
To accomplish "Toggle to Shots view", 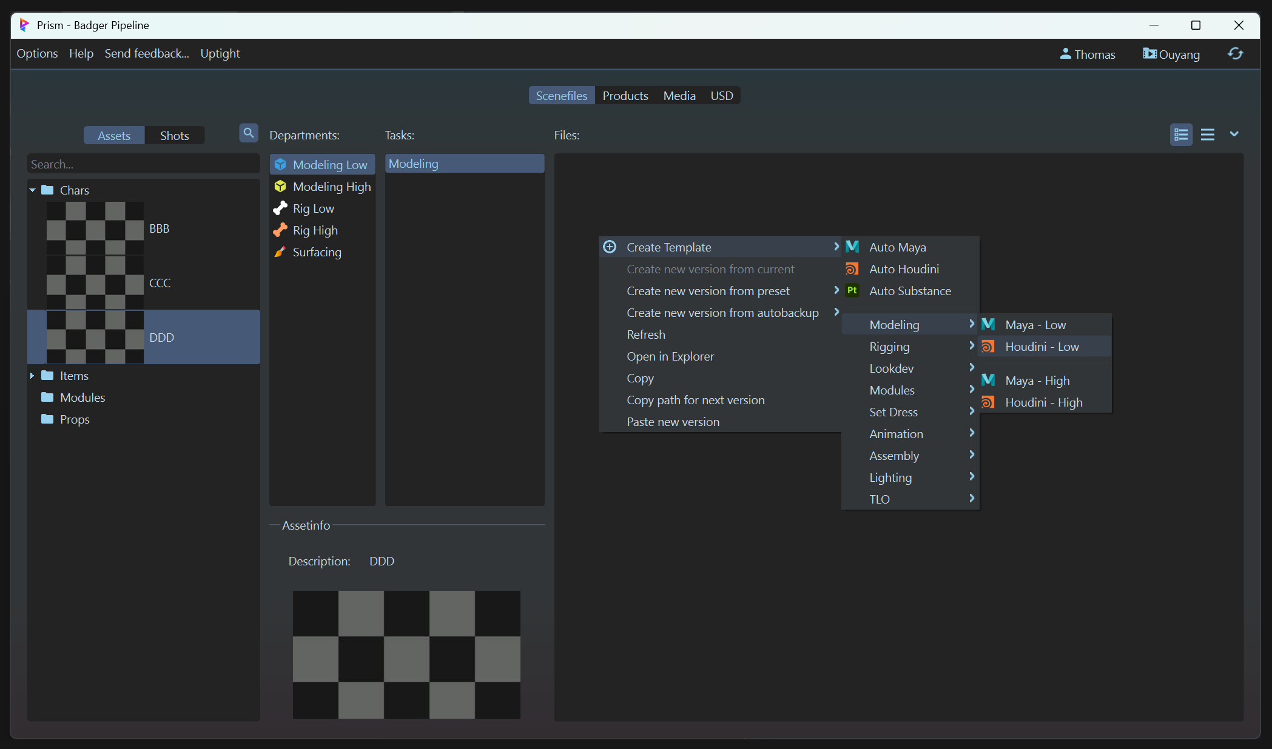I will click(174, 136).
